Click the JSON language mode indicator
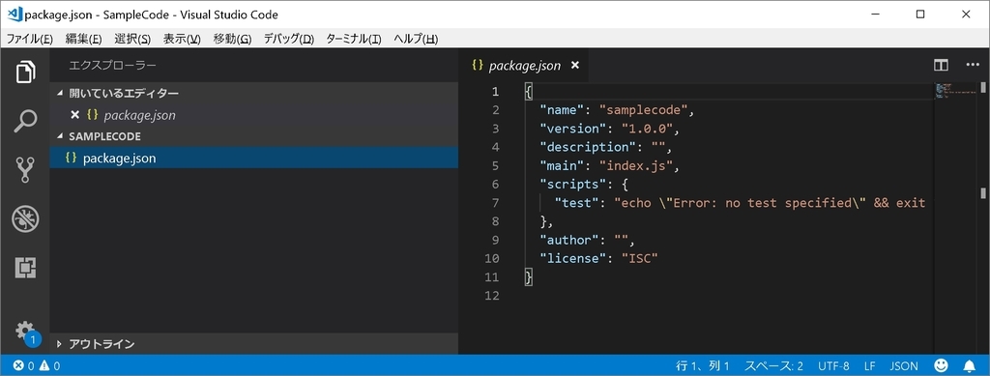Image resolution: width=990 pixels, height=376 pixels. pos(904,365)
